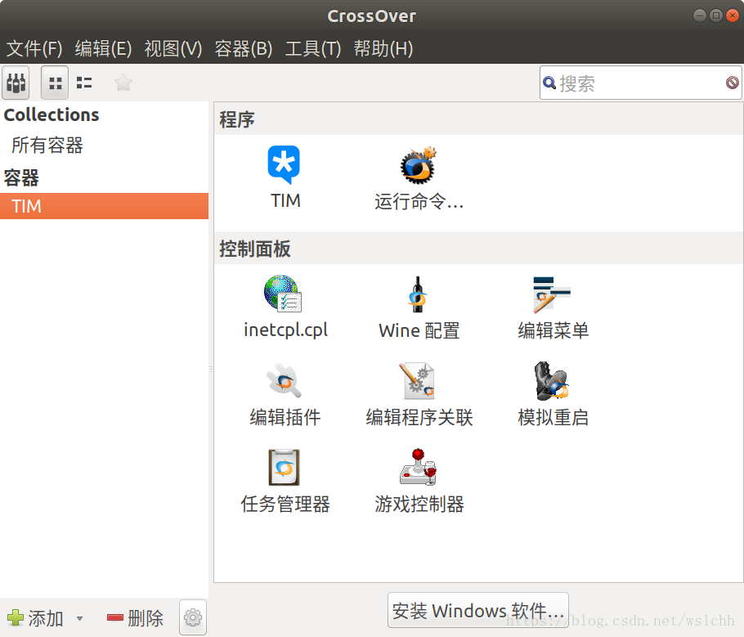Viewport: 744px width, 637px height.
Task: Open the Wine 配置 icon
Action: pyautogui.click(x=418, y=294)
